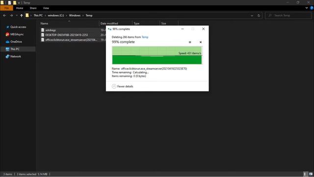Click the deletion progress graph

click(157, 56)
